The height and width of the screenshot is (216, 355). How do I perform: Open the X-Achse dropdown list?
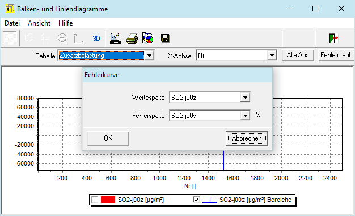(272, 56)
